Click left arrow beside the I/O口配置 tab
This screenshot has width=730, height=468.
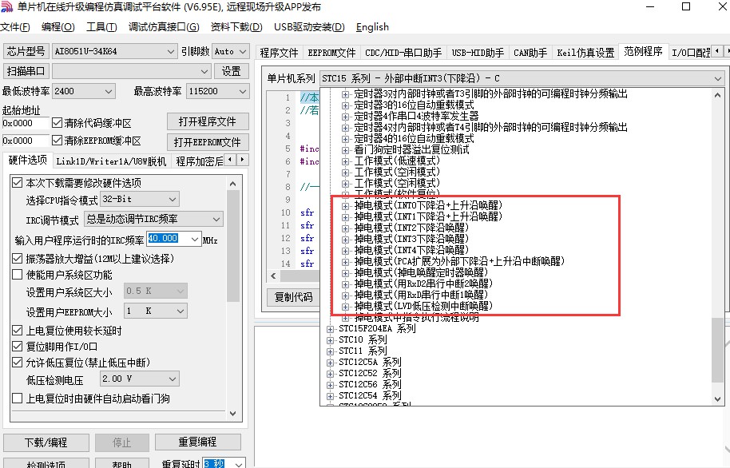tap(717, 50)
